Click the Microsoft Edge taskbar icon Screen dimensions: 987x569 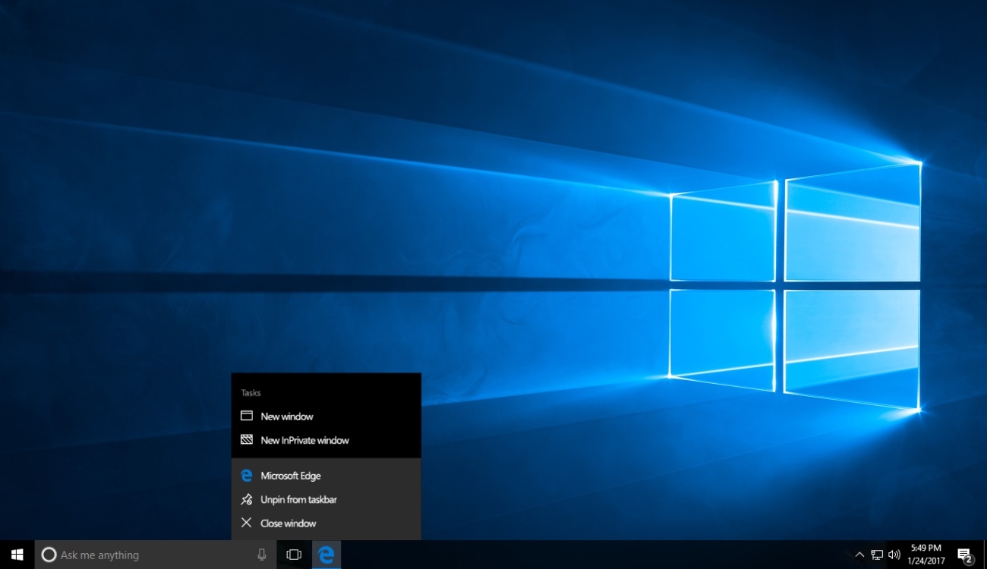click(x=326, y=555)
